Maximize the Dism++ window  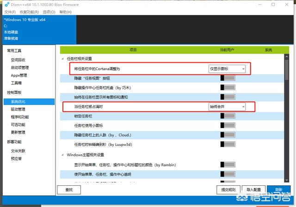273,5
